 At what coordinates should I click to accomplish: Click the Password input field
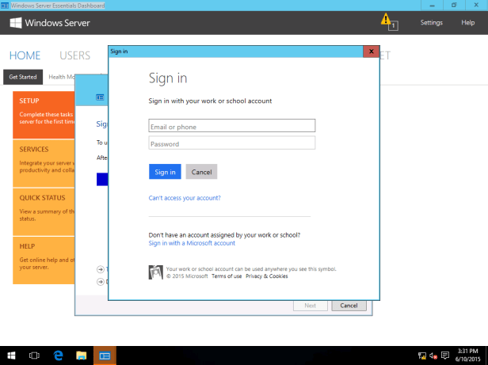[232, 143]
